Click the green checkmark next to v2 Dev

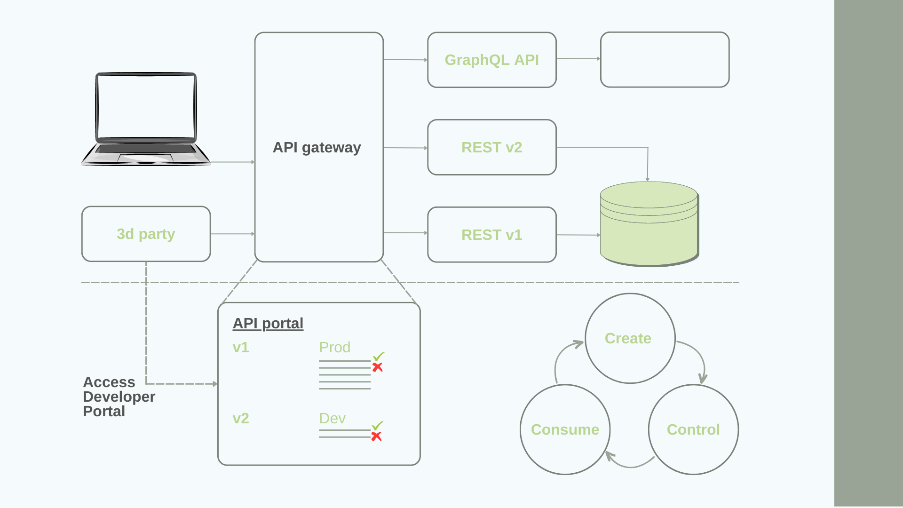point(377,426)
